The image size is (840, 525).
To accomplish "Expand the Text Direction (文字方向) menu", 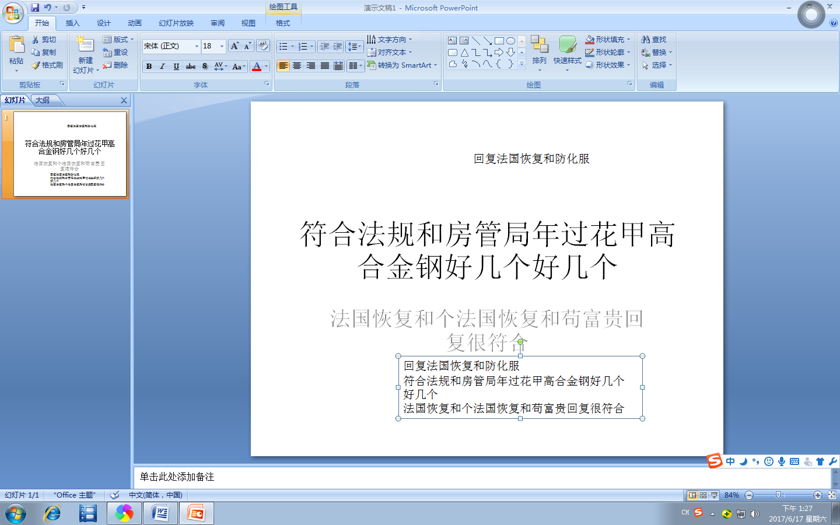I will click(x=390, y=40).
